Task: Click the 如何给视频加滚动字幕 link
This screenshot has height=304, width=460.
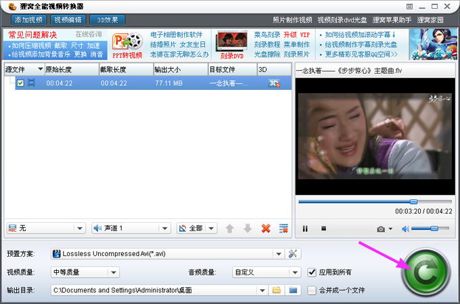Action: pos(360,34)
